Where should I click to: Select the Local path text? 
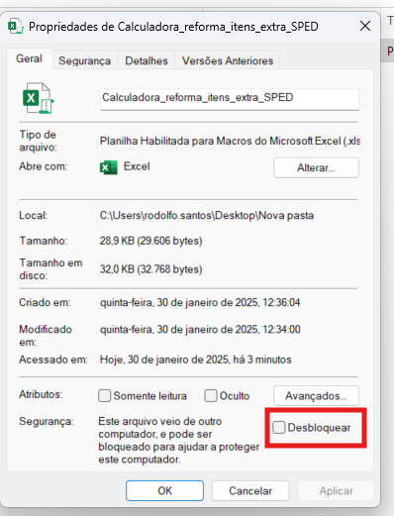[x=207, y=216]
